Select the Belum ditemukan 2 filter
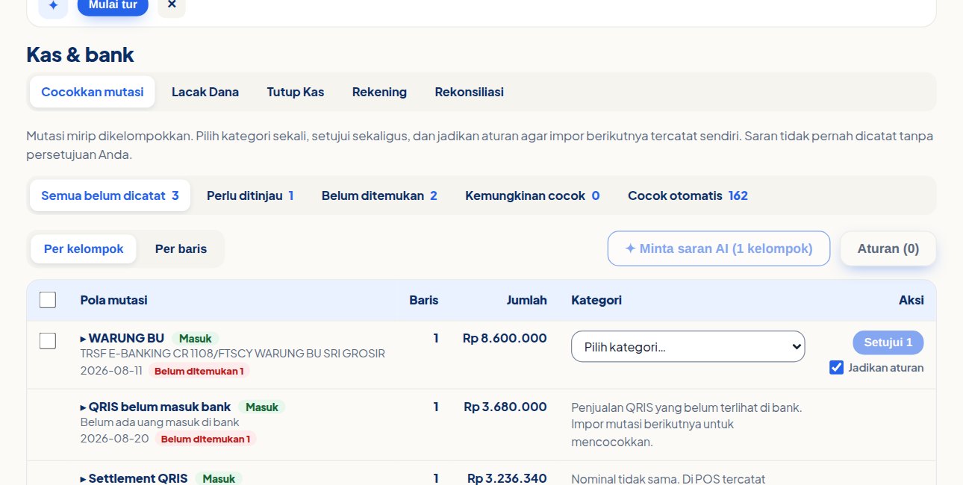Viewport: 963px width, 485px height. 379,195
